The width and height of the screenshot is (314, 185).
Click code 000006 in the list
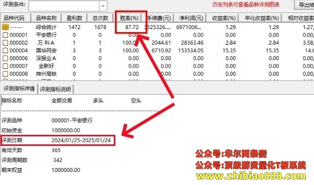tap(19, 59)
